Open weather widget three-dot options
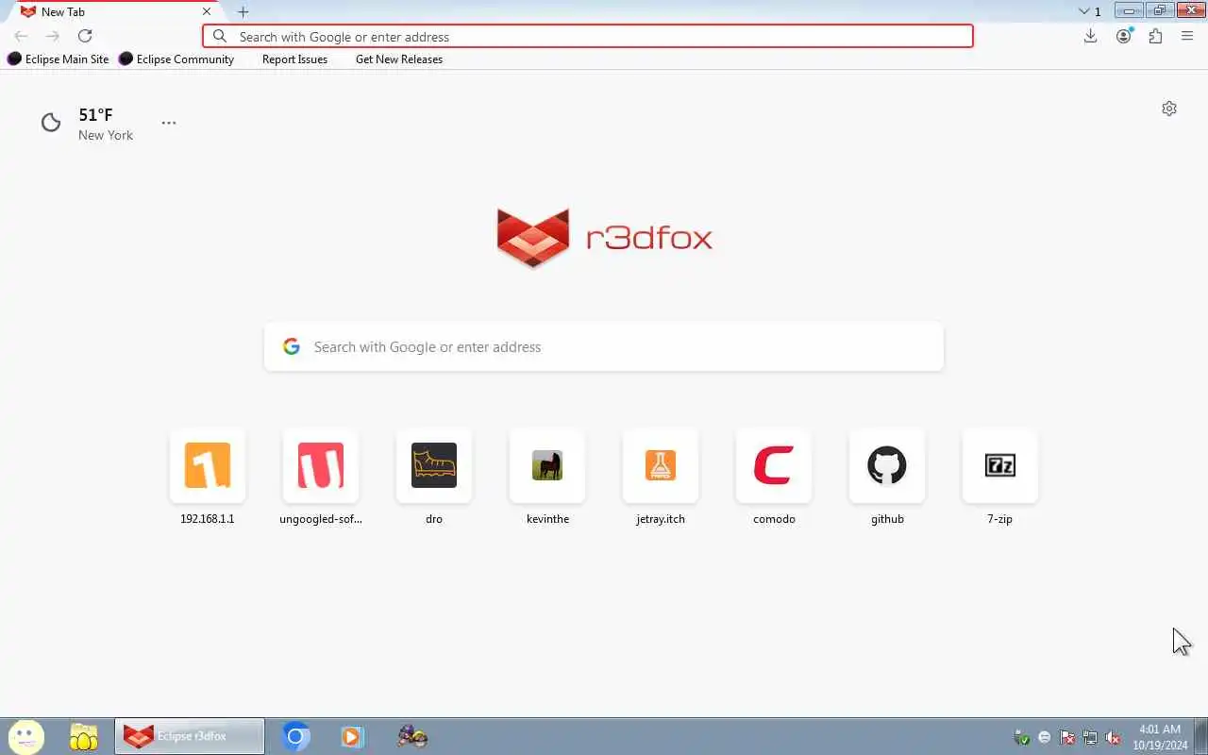 click(x=169, y=123)
